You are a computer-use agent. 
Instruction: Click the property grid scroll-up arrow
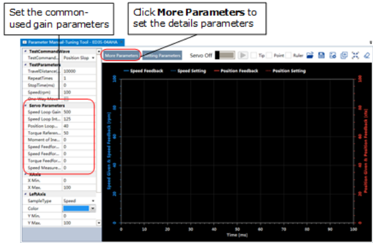point(98,52)
